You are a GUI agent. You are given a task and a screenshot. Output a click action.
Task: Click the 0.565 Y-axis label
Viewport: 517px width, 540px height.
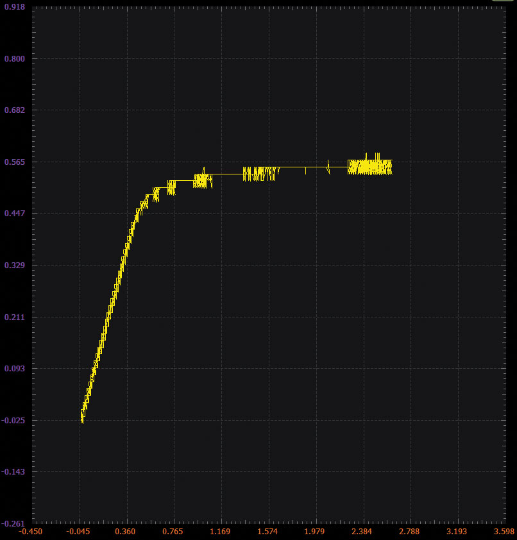[x=15, y=162]
